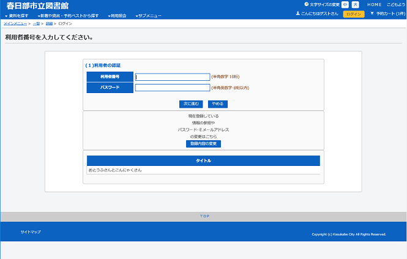Click the 春日部市立図書館 site title
Screen dimensions: 407x259
[x=37, y=6]
